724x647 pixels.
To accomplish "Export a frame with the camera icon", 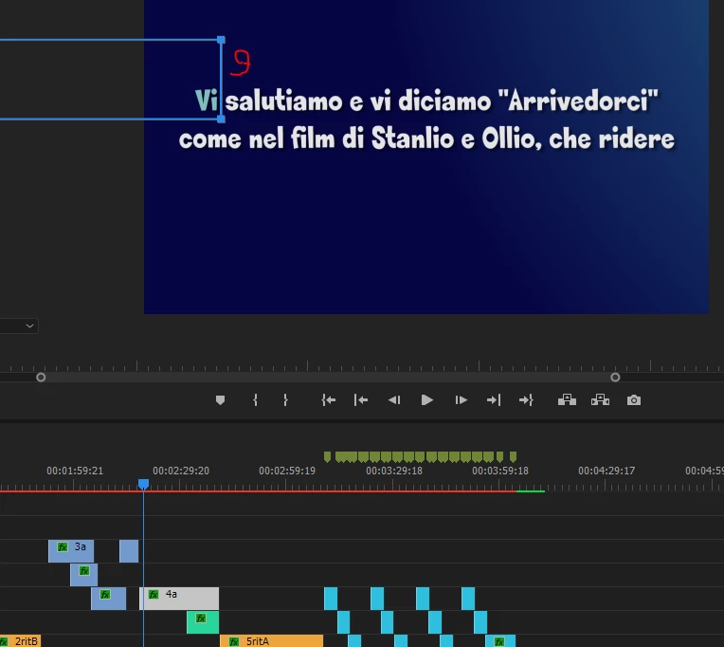I will [633, 400].
